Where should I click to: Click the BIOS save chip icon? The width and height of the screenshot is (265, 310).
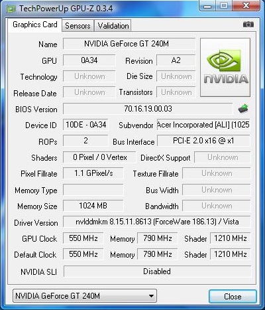[243, 109]
